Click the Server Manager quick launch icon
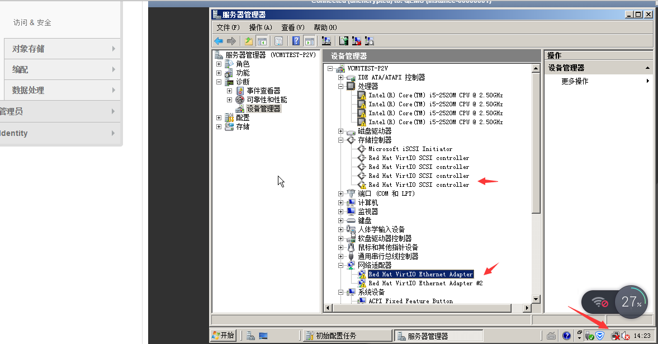 (250, 336)
